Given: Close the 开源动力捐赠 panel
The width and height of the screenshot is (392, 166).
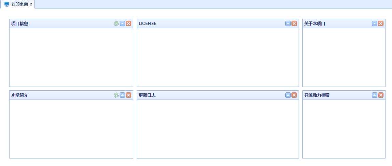Looking at the screenshot, I should (381, 95).
